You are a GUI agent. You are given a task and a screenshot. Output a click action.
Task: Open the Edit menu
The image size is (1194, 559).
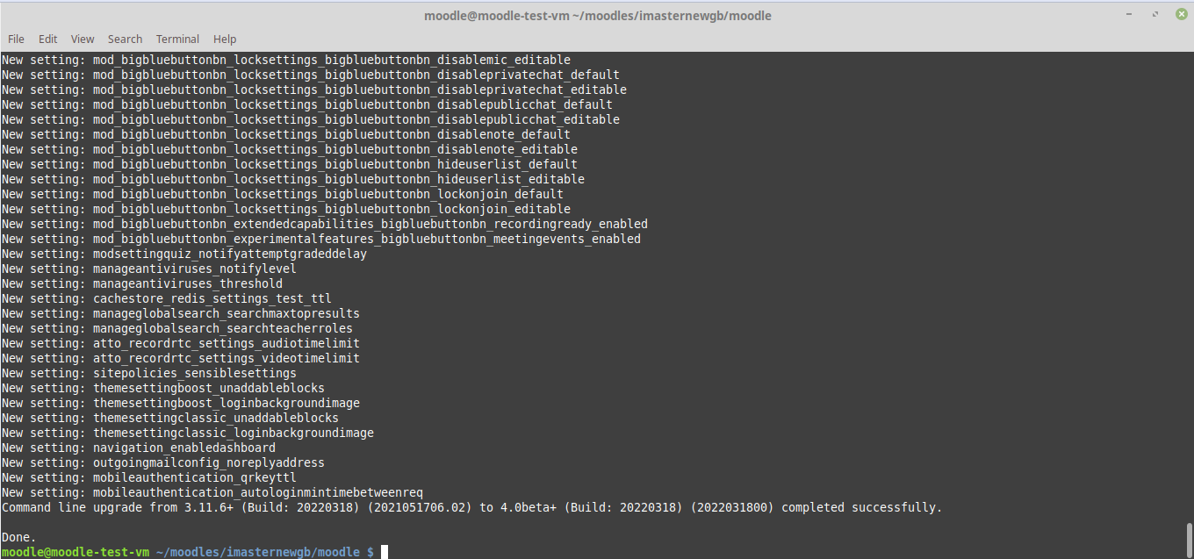[48, 39]
